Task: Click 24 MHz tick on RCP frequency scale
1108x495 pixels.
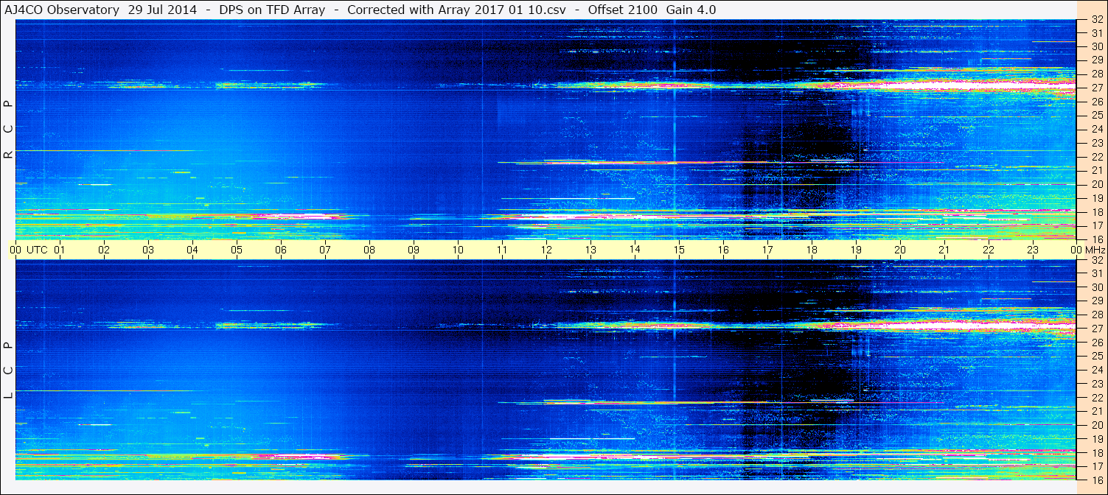Action: click(x=1097, y=129)
